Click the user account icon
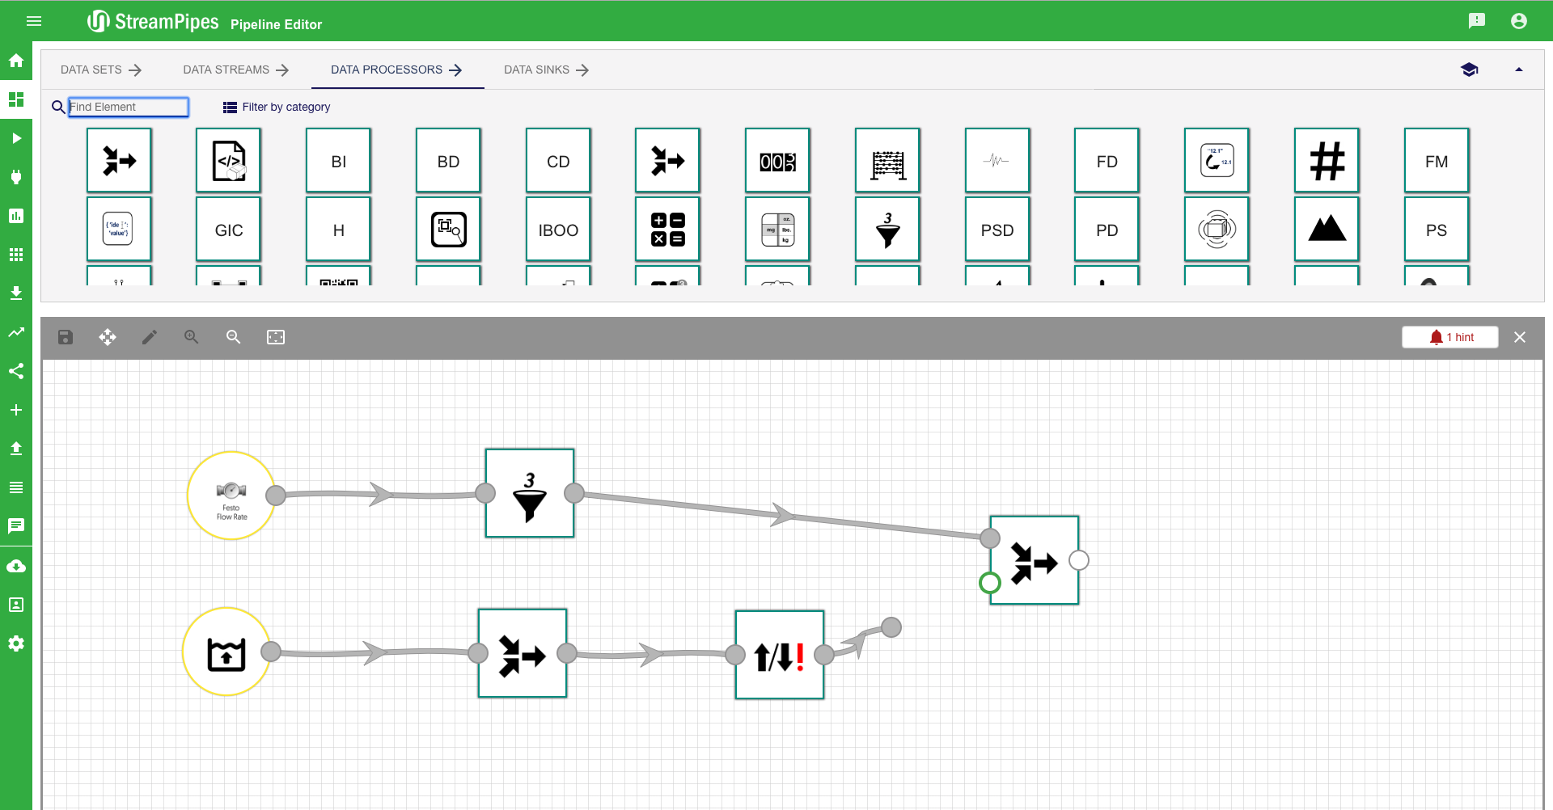Screen dimensions: 1553x810 [x=1519, y=21]
